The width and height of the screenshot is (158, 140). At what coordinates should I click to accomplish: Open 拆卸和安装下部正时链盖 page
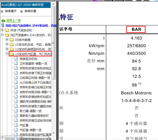35,73
